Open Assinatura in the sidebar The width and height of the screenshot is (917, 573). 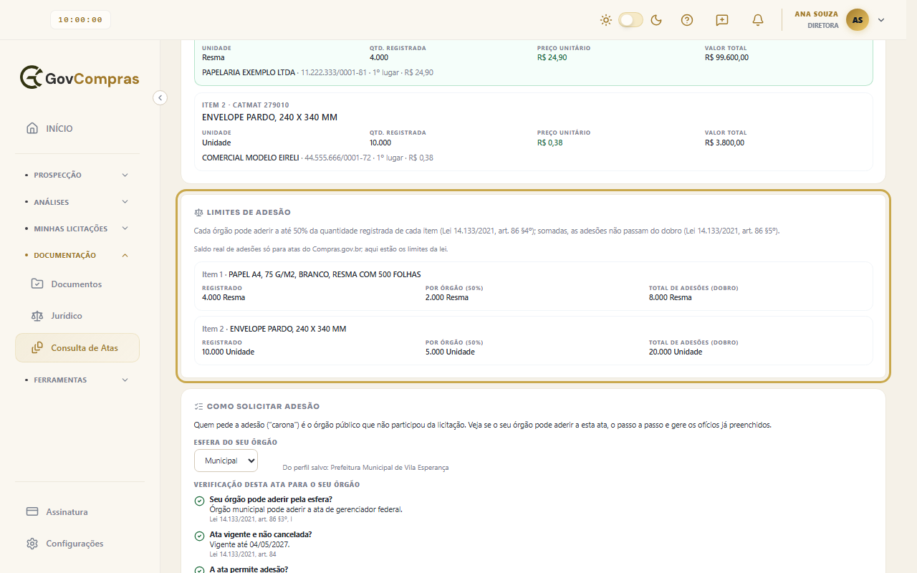click(x=77, y=512)
